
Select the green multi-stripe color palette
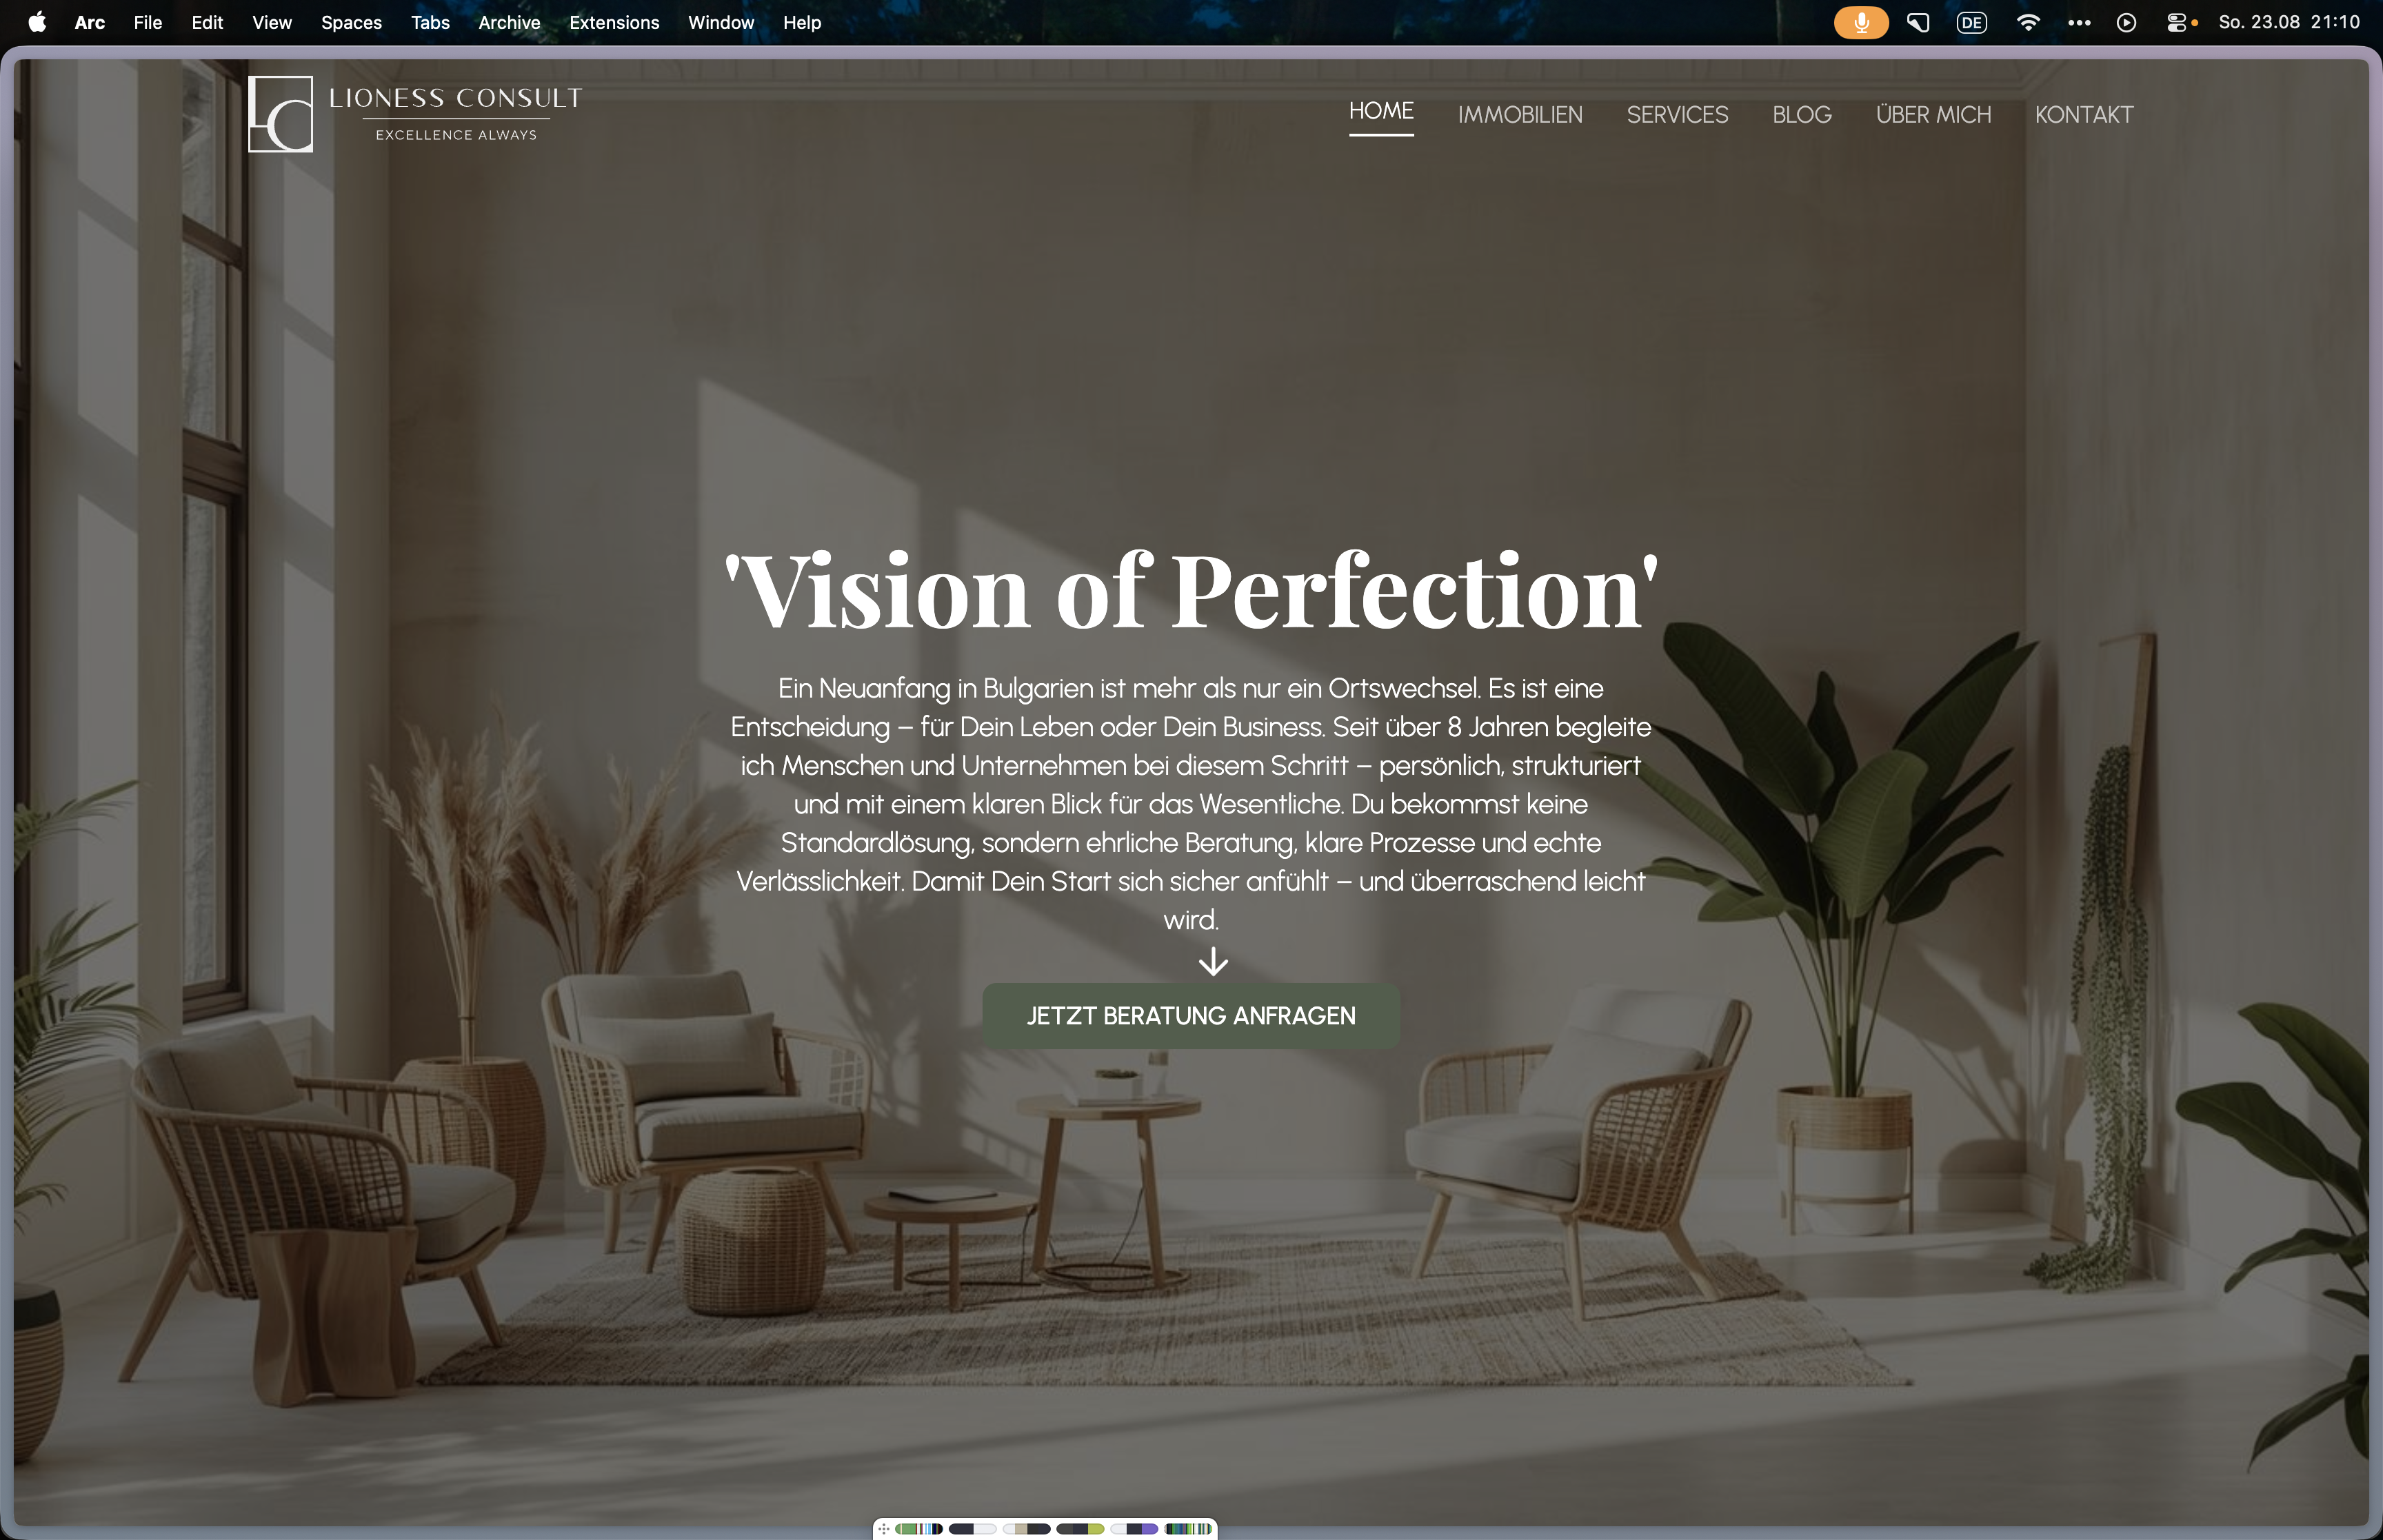919,1529
